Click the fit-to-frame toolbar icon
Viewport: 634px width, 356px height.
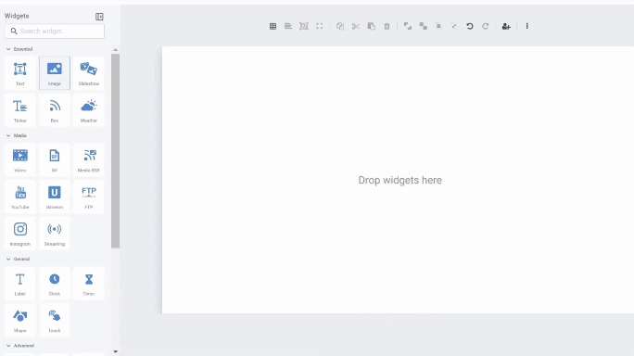[304, 26]
